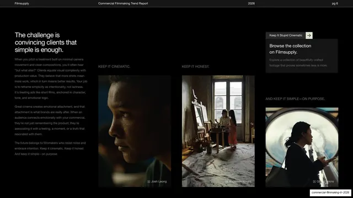This screenshot has width=353, height=198.
Task: Click Browse the collection on Filmsupply heading
Action: [x=290, y=49]
